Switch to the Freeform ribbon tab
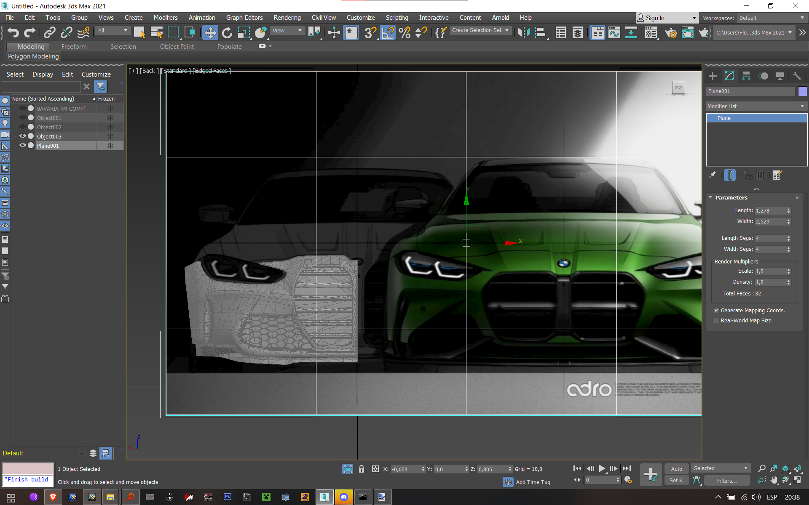The width and height of the screenshot is (809, 505). 74,46
